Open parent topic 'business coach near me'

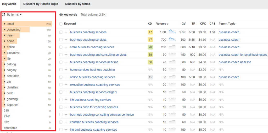click(235, 62)
